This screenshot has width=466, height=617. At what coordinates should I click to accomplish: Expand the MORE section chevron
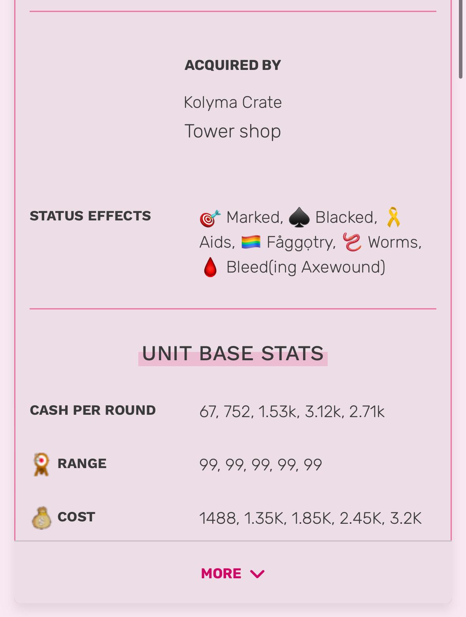click(x=257, y=574)
